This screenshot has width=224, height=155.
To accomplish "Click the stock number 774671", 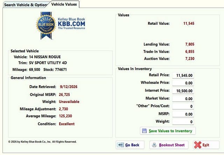I will pyautogui.click(x=61, y=70).
